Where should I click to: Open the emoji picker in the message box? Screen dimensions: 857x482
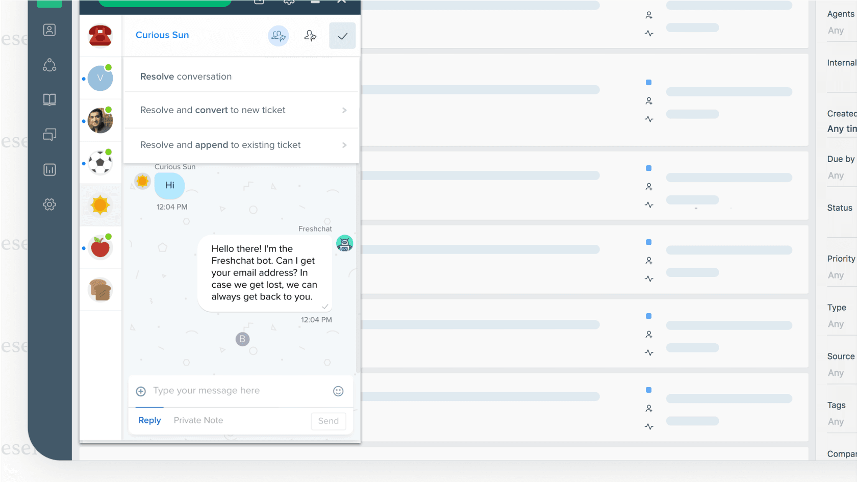(x=338, y=391)
